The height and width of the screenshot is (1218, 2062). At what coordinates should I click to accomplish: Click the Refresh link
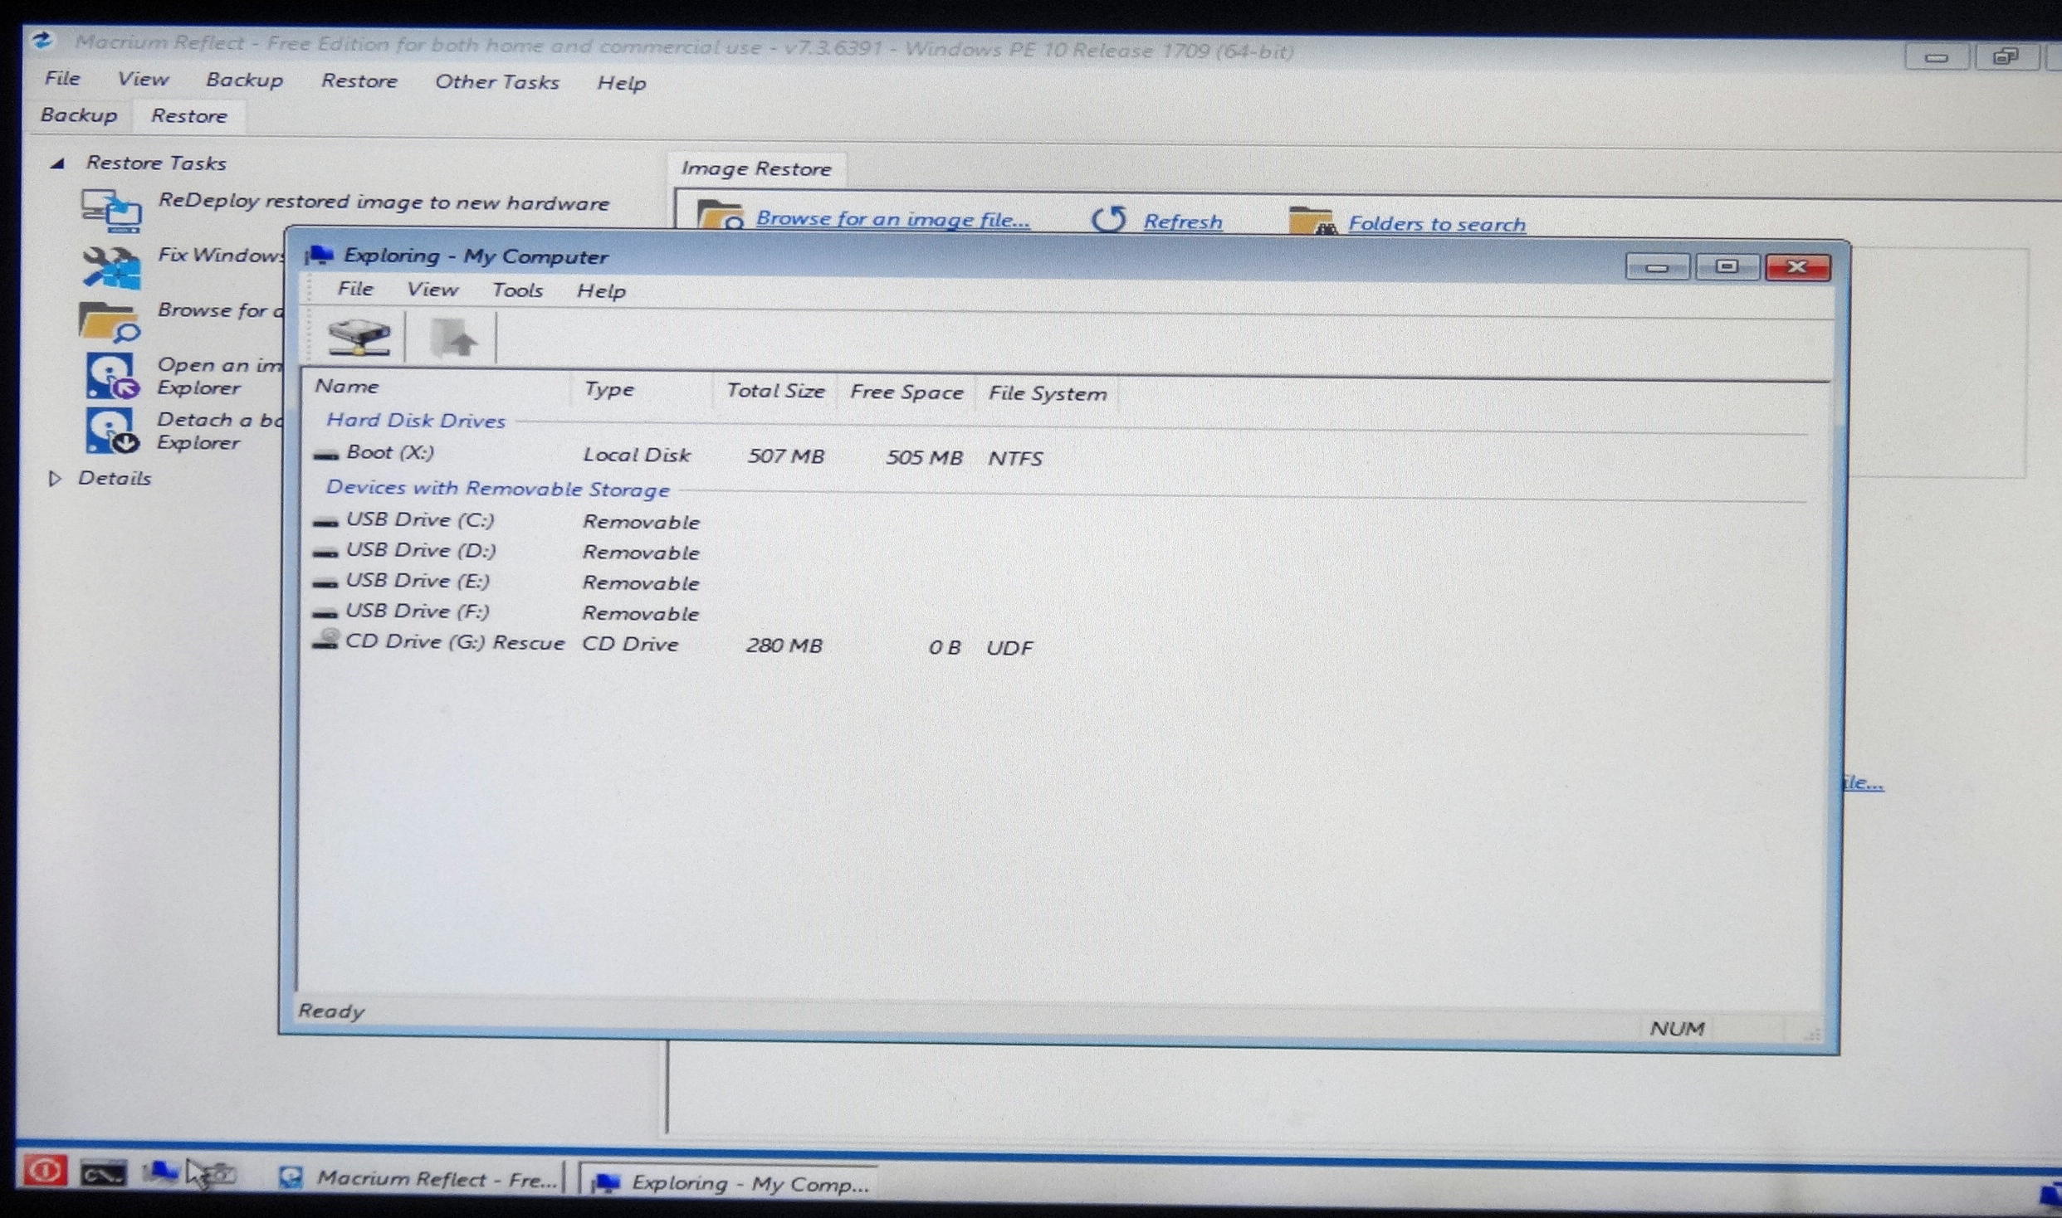(x=1183, y=222)
